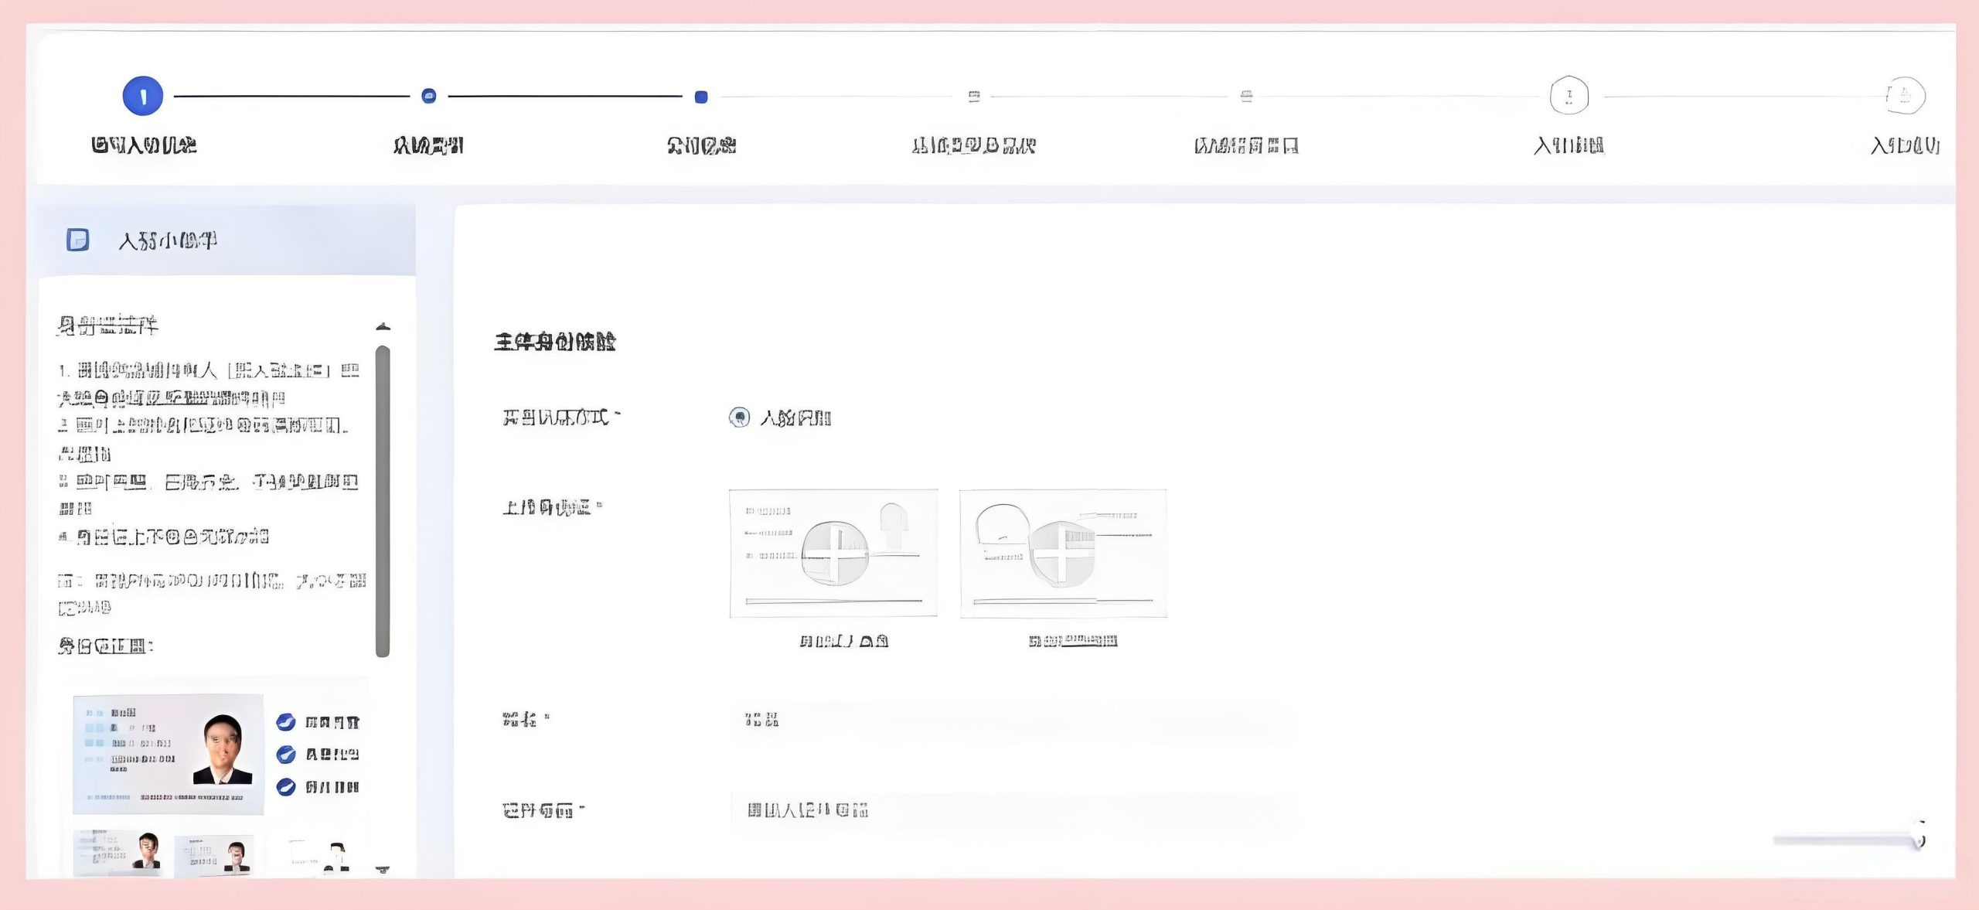The width and height of the screenshot is (1979, 910).
Task: Click the middle blue checkmark beside sample ID
Action: tap(286, 754)
